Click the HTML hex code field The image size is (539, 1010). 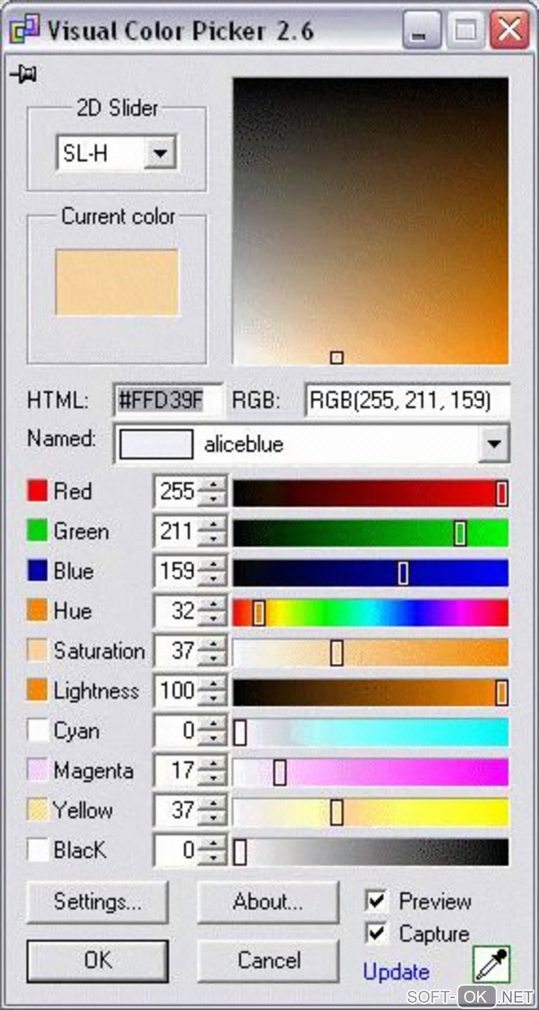coord(168,400)
